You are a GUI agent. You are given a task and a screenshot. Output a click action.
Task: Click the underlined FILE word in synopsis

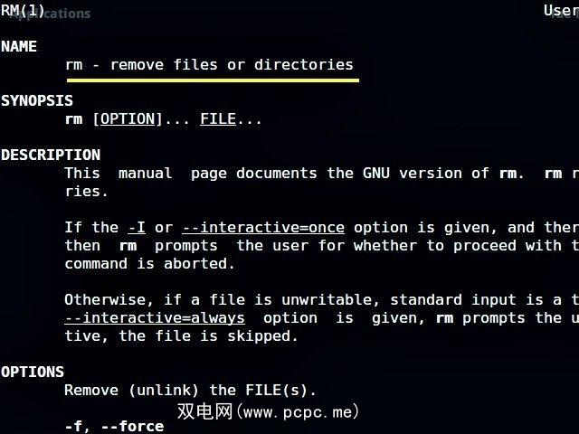pos(218,118)
